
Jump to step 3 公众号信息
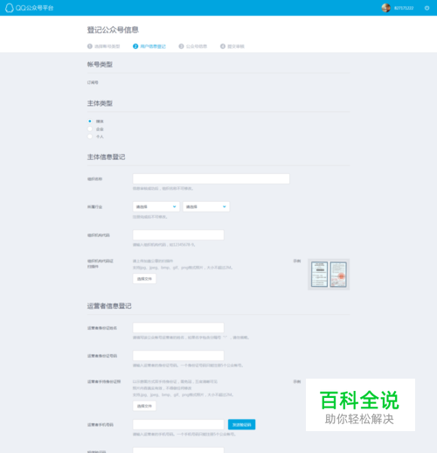pos(193,46)
